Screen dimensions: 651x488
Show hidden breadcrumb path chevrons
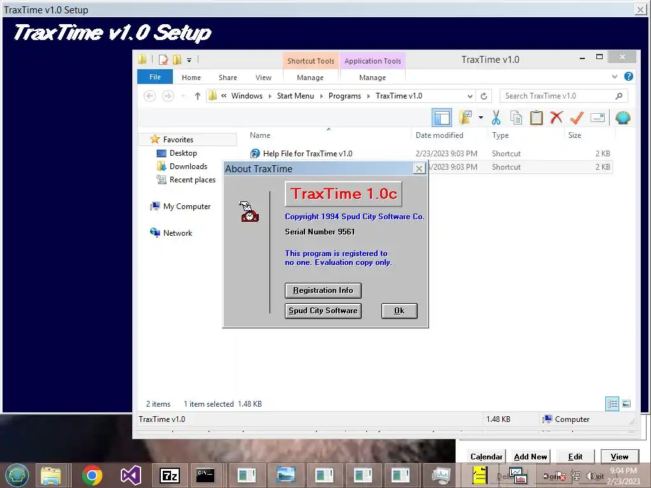click(x=224, y=96)
